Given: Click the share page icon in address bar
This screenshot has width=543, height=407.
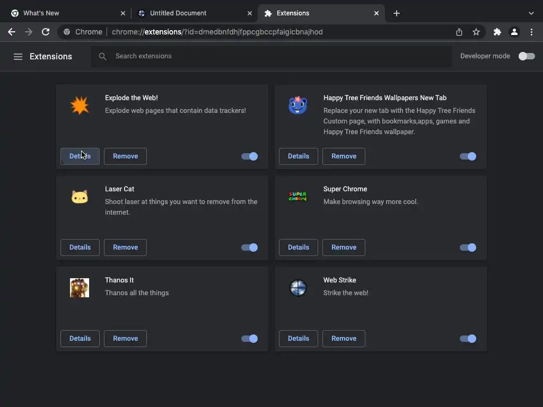Looking at the screenshot, I should pyautogui.click(x=459, y=32).
